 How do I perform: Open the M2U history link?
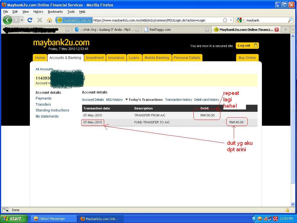point(114,100)
